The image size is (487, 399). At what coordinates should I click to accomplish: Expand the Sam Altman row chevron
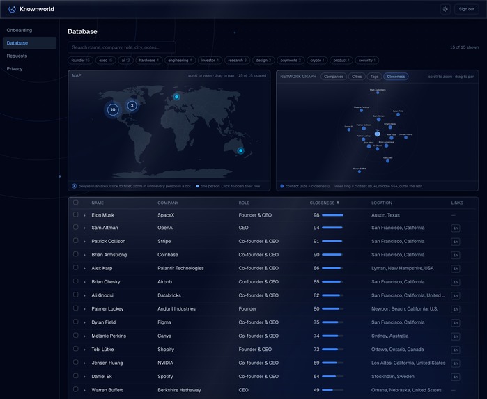click(84, 228)
